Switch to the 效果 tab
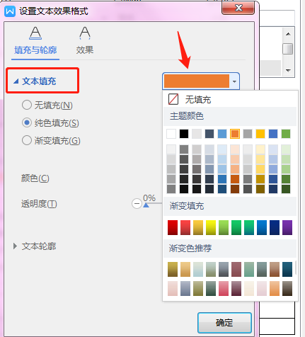Image resolution: width=305 pixels, height=337 pixels. tap(85, 50)
